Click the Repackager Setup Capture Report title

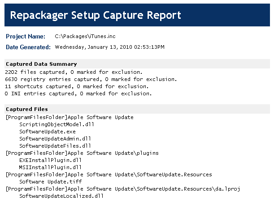click(x=95, y=16)
